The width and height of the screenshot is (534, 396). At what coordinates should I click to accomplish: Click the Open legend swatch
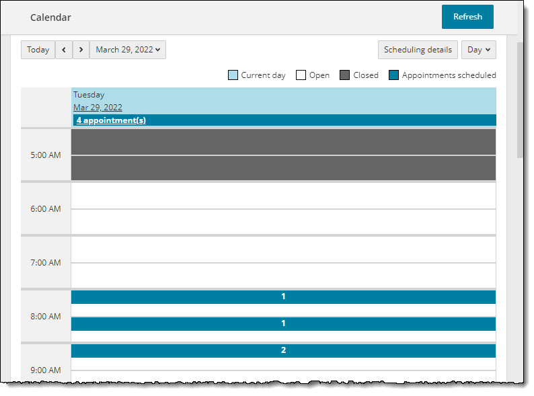[x=301, y=75]
